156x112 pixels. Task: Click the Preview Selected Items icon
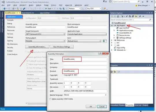tap(143, 16)
